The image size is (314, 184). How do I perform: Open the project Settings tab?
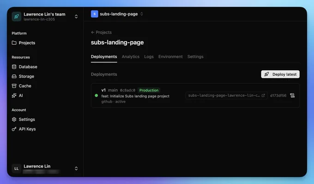click(195, 57)
